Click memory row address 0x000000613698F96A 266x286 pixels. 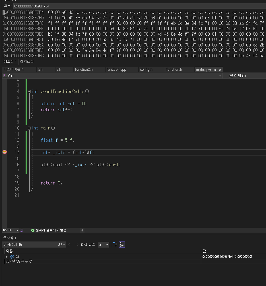pos(23,45)
